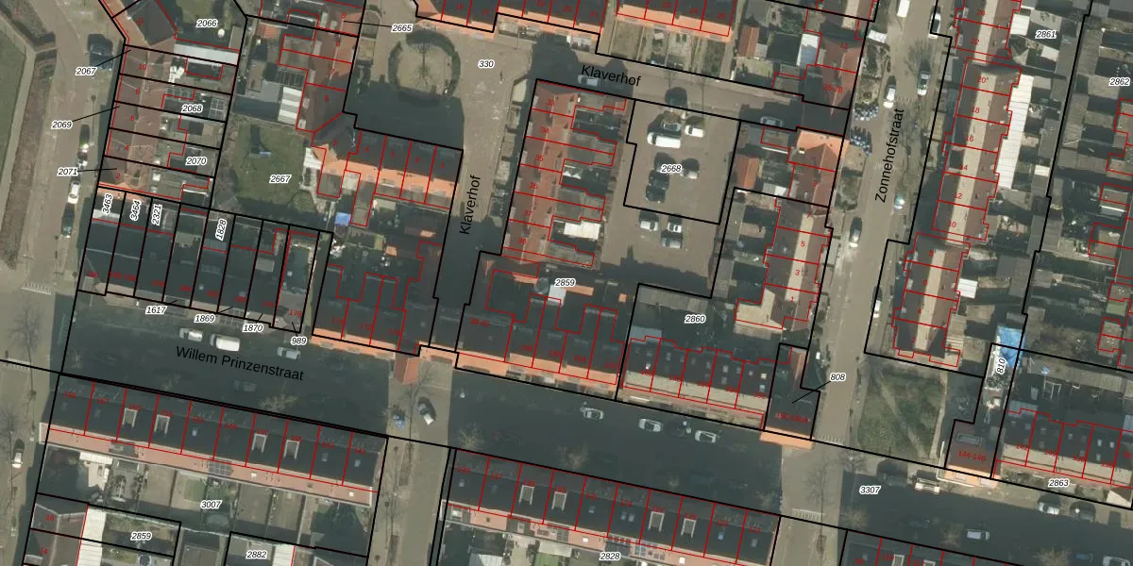Click parcel number 808

pos(837,377)
